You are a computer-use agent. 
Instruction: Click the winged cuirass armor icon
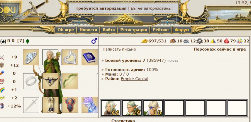(50, 81)
